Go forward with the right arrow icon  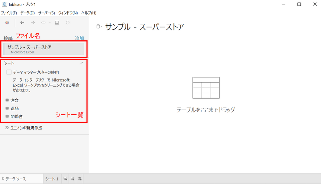(x=33, y=23)
